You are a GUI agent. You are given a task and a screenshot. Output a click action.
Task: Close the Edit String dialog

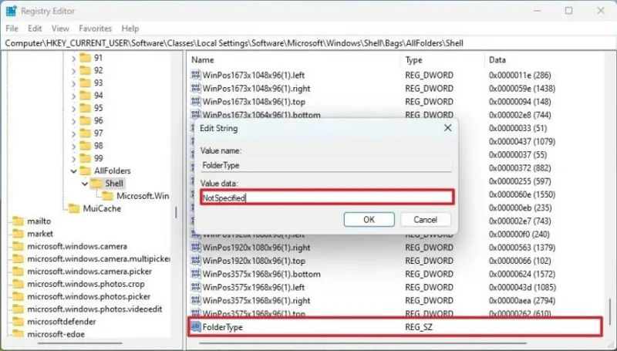(x=448, y=128)
